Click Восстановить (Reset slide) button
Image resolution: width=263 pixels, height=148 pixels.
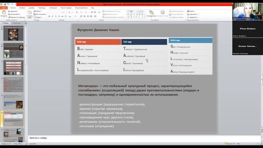39,14
